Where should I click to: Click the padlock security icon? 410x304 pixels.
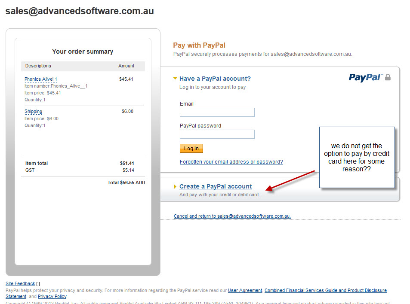click(388, 77)
